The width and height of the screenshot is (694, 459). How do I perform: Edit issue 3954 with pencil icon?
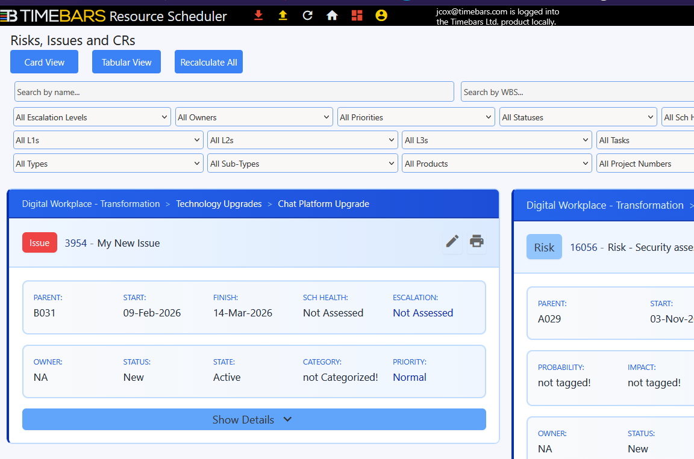(452, 242)
